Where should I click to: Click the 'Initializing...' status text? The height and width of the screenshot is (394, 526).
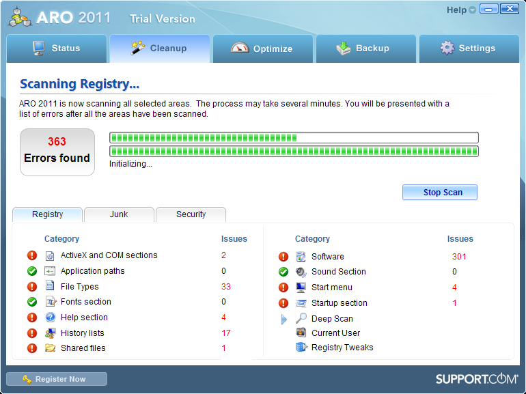130,164
